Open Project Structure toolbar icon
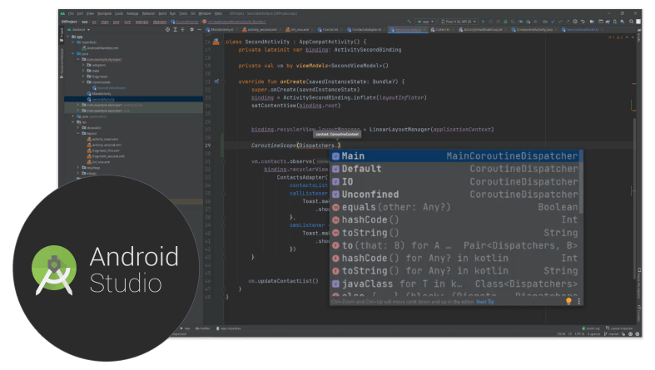This screenshot has height=370, width=655. 593,22
